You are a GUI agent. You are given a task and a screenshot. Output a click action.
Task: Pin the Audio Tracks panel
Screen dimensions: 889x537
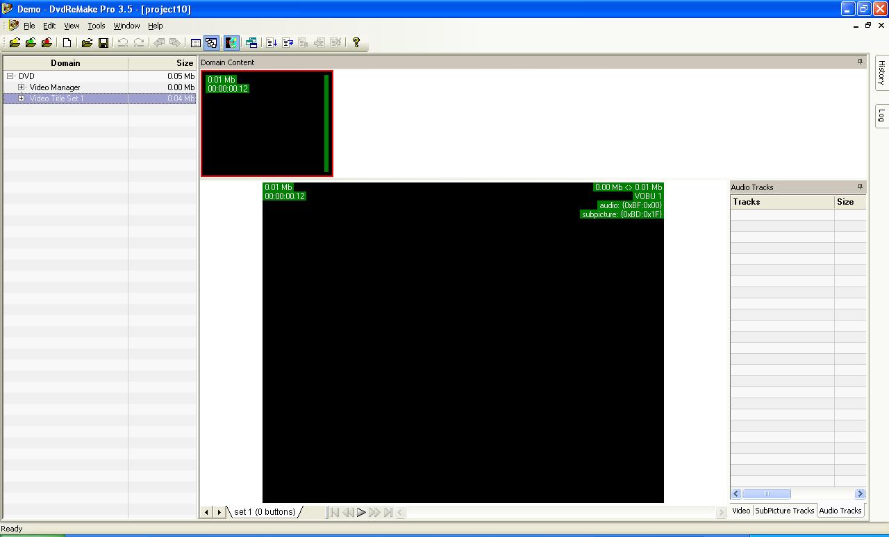click(860, 187)
